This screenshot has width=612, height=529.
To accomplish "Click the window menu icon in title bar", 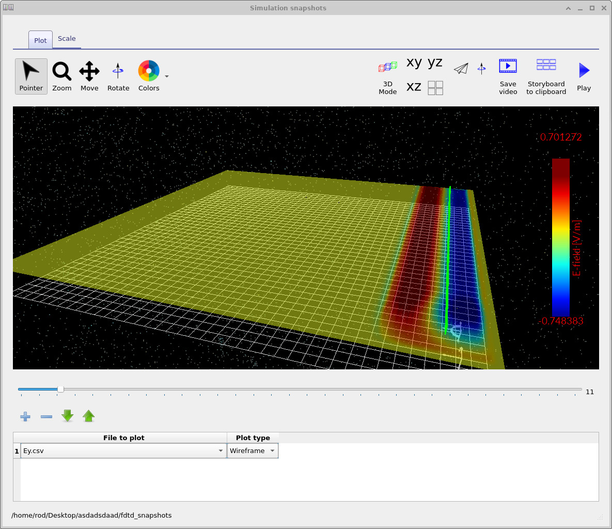I will tap(8, 7).
